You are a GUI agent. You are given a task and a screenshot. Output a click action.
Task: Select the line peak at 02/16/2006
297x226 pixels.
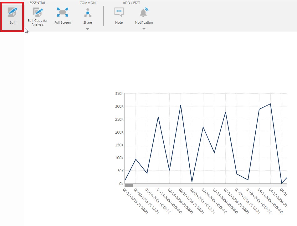[x=181, y=106]
